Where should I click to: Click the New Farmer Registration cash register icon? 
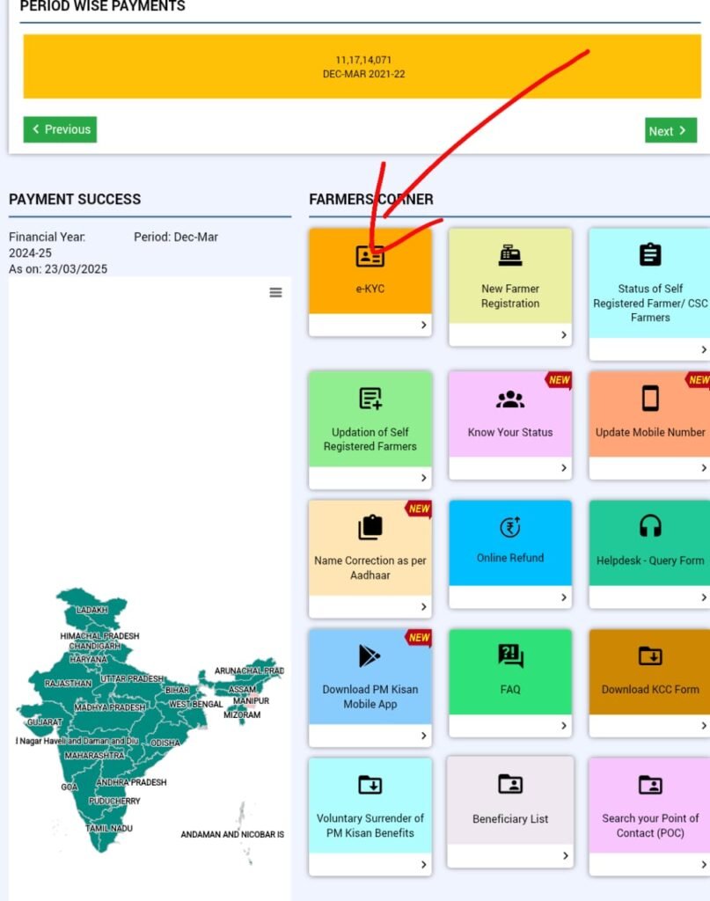point(510,255)
